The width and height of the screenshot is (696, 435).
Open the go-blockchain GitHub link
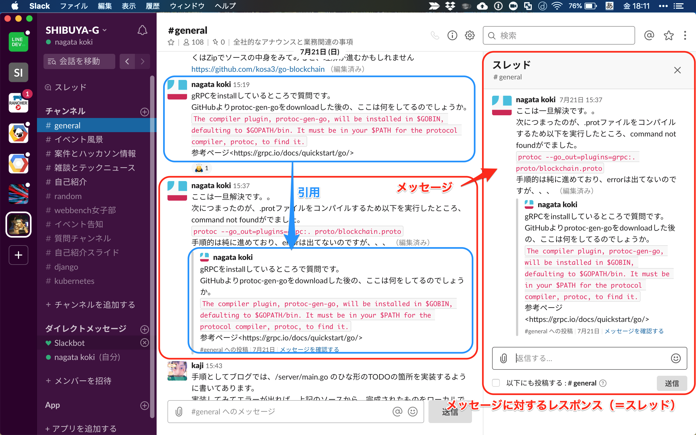pos(258,69)
